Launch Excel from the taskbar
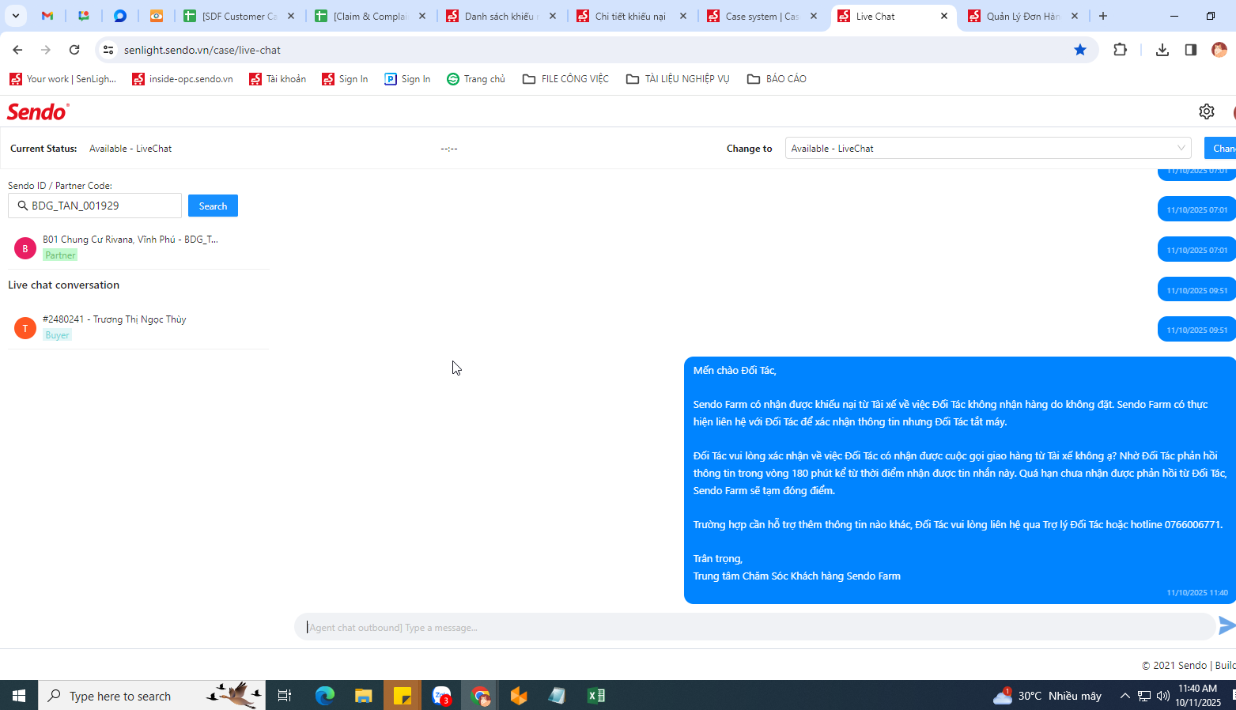1236x710 pixels. [595, 696]
